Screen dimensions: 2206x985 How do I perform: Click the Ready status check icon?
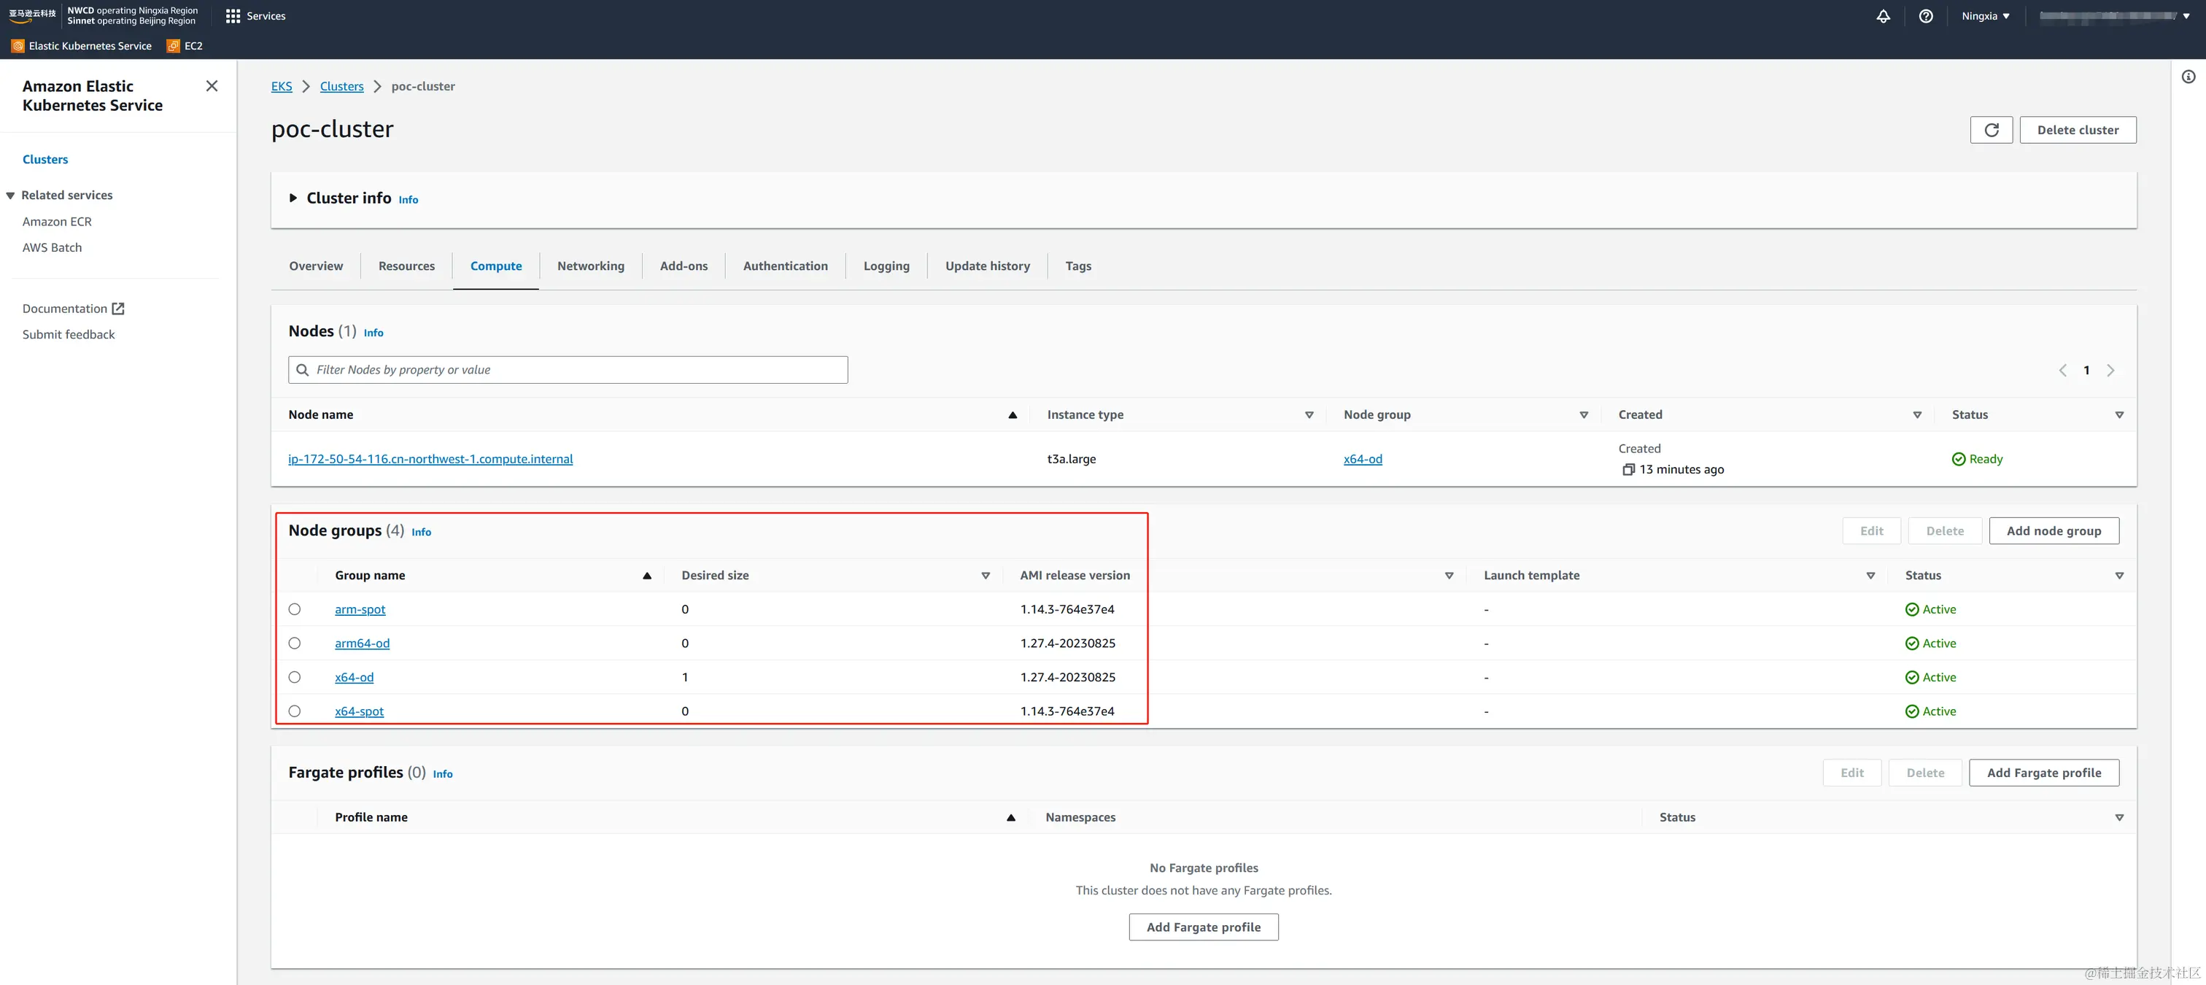click(x=1959, y=459)
